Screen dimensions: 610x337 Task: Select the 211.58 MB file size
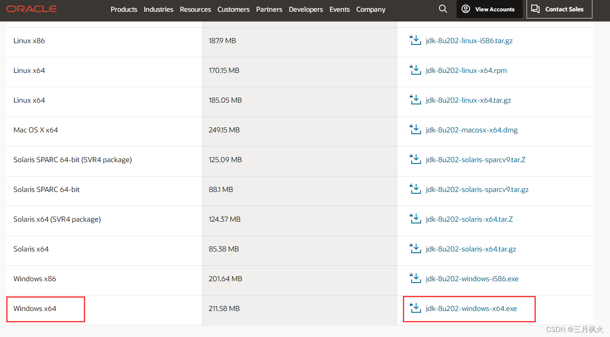224,308
